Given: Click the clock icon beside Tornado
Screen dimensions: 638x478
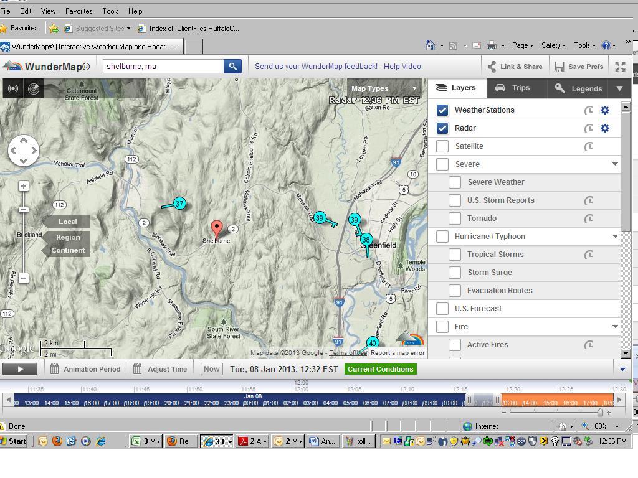Looking at the screenshot, I should (588, 218).
